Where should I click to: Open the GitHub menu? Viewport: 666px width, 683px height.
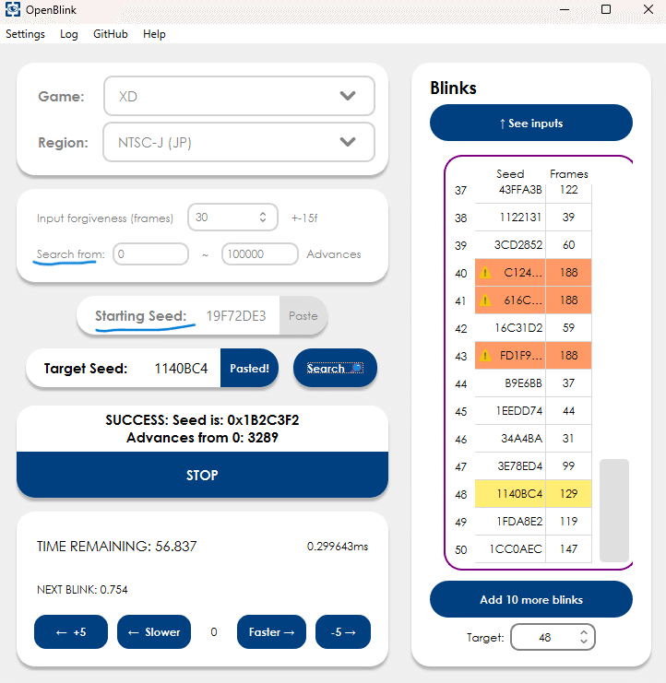pos(111,34)
